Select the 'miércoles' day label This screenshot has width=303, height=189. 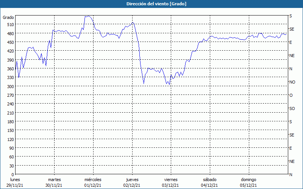point(93,180)
